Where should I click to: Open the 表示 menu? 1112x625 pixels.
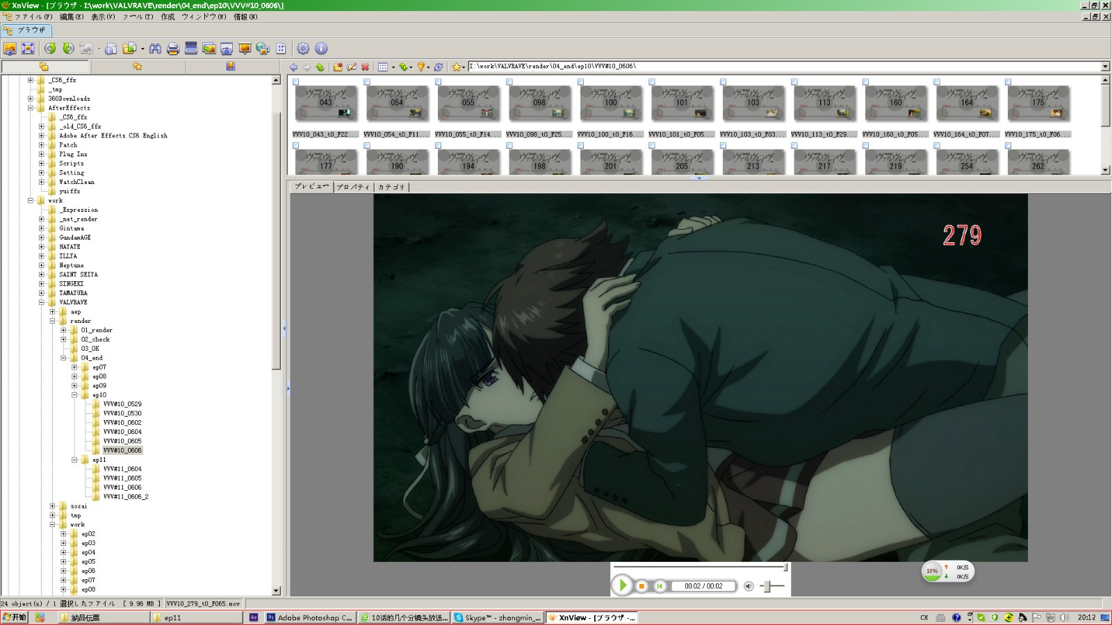(x=103, y=17)
